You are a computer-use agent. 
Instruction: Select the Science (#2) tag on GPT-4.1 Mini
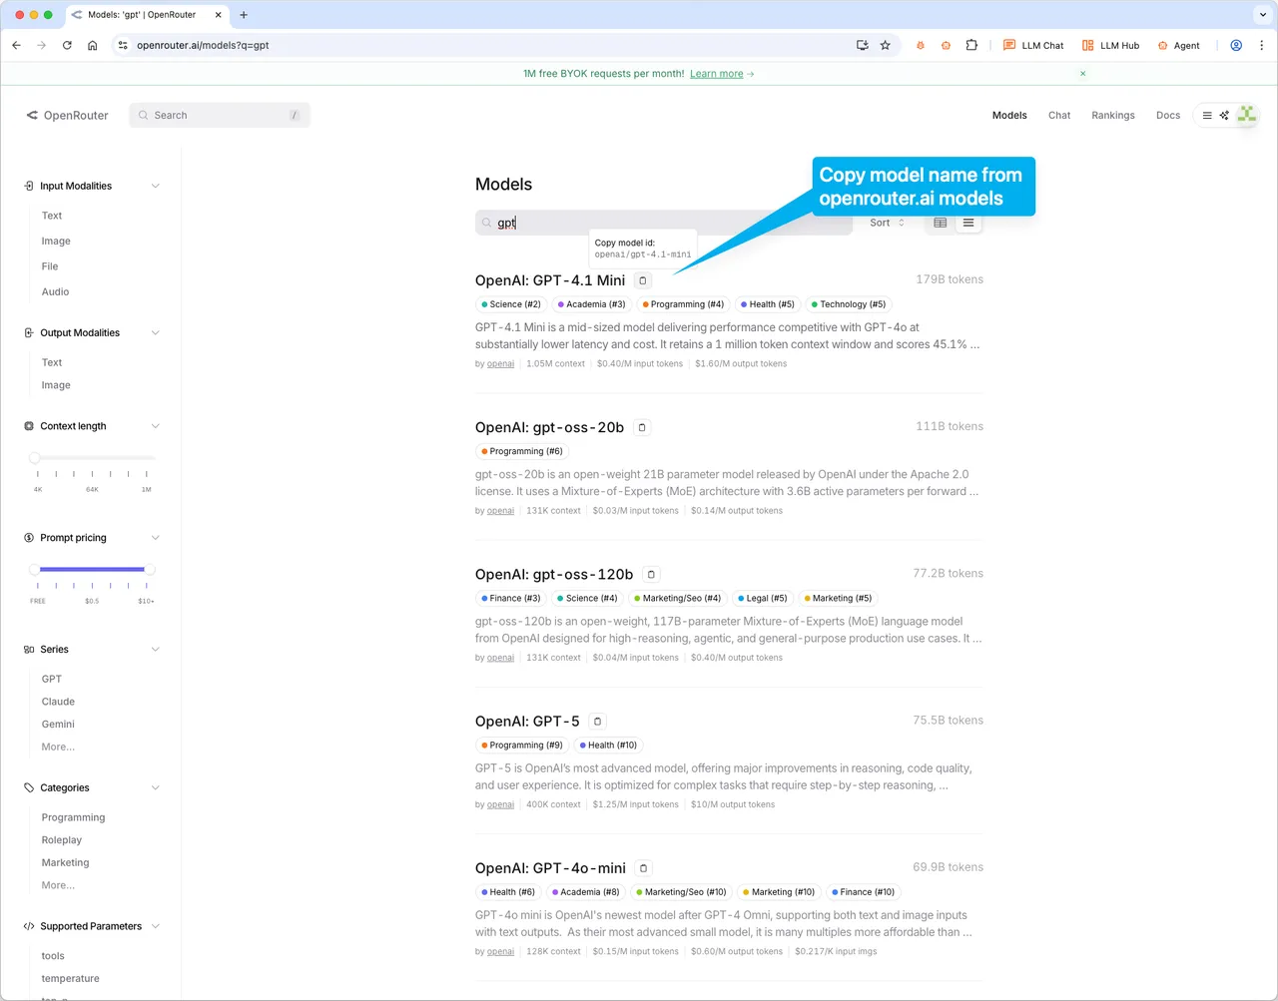coord(511,304)
